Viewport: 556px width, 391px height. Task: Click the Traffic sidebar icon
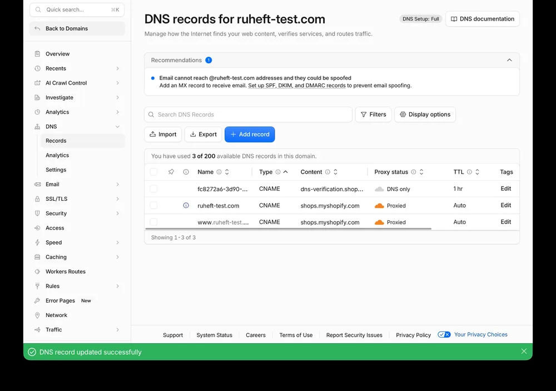click(37, 330)
